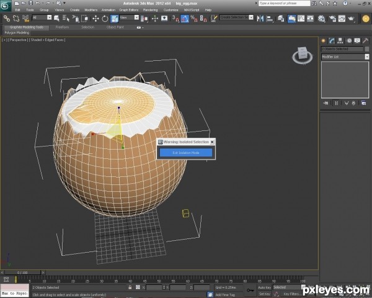372x298 pixels.
Task: Toggle Angle Snap
Action: point(185,18)
